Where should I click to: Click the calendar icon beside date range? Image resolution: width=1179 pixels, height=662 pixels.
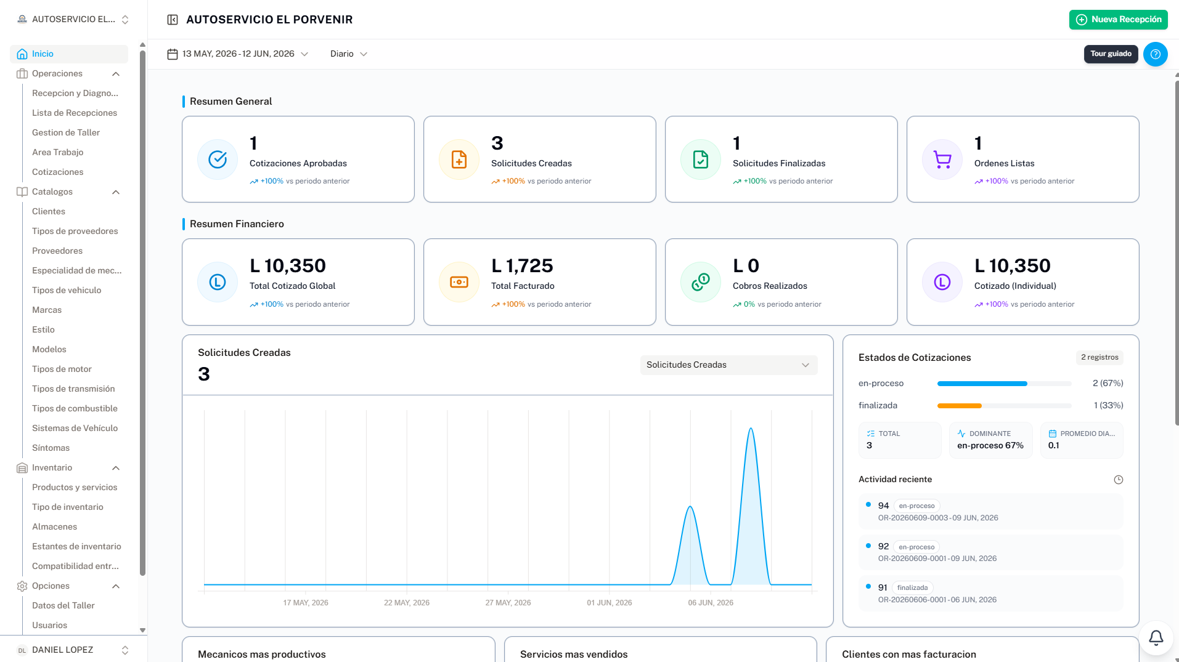(173, 54)
